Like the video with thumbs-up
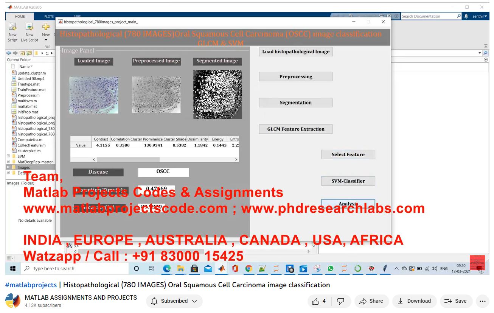The image size is (494, 313). [316, 301]
